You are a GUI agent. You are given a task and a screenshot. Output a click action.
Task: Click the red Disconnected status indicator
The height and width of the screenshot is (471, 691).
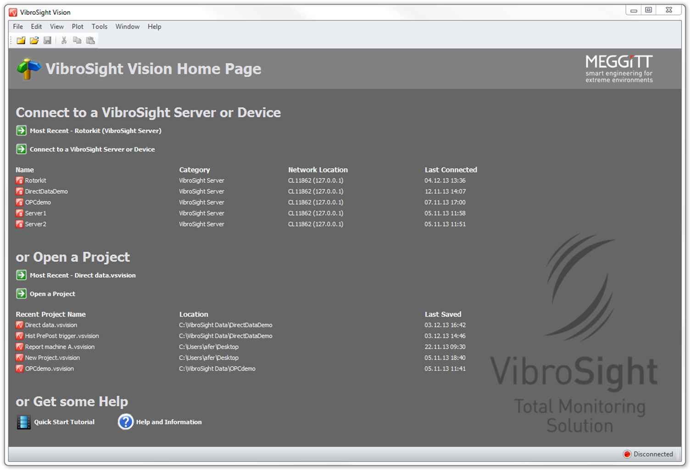(627, 454)
